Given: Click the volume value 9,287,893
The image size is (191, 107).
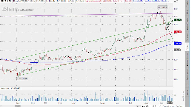Looking at the screenshot, I should (15, 88).
